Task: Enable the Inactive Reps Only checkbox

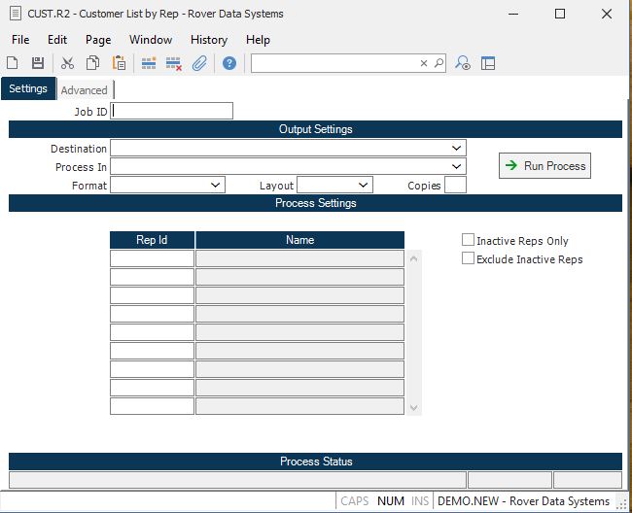Action: point(469,240)
